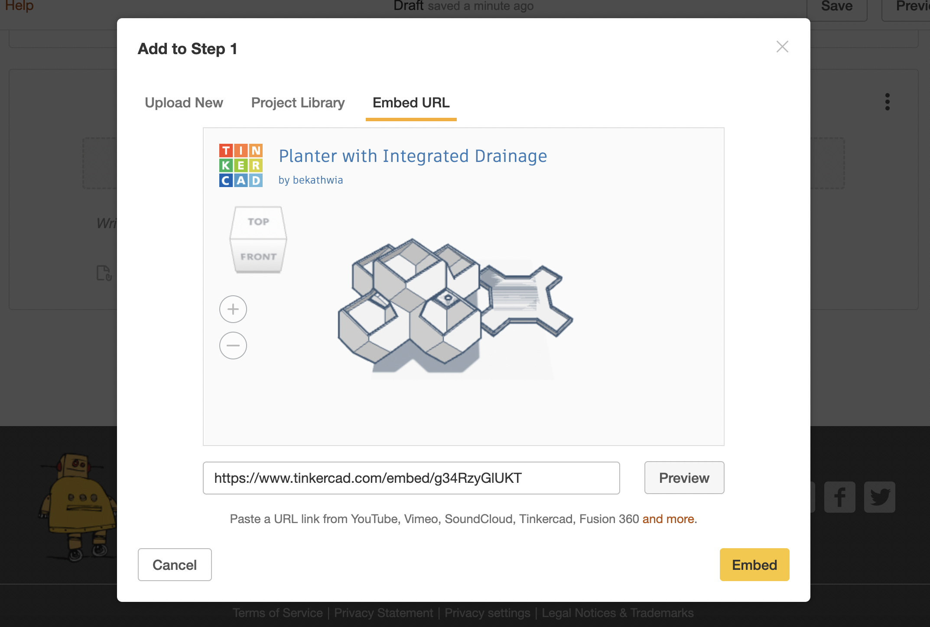Switch to the Upload New tab
The height and width of the screenshot is (627, 930).
click(183, 103)
